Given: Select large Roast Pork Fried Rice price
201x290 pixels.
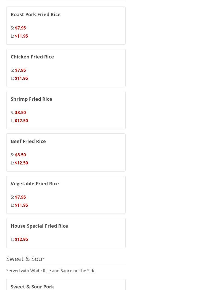Looking at the screenshot, I should coord(21,36).
